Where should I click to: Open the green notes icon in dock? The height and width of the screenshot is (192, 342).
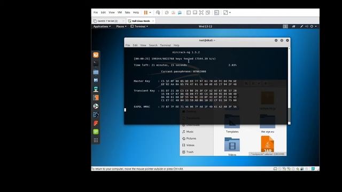point(96,132)
